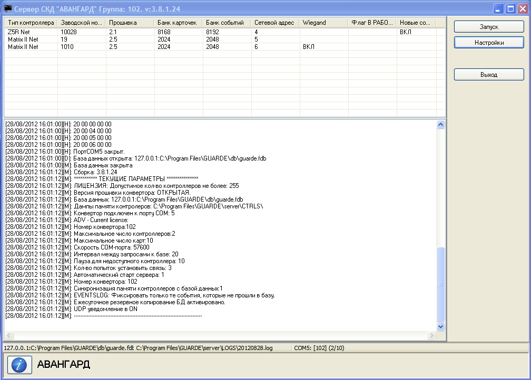
Task: Click the Банк карточек column header
Action: point(179,23)
